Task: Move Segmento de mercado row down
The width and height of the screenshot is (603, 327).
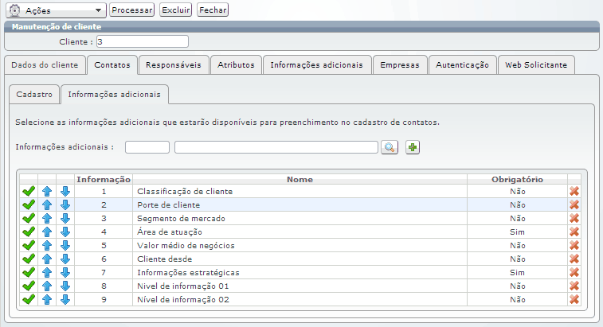Action: [65, 219]
